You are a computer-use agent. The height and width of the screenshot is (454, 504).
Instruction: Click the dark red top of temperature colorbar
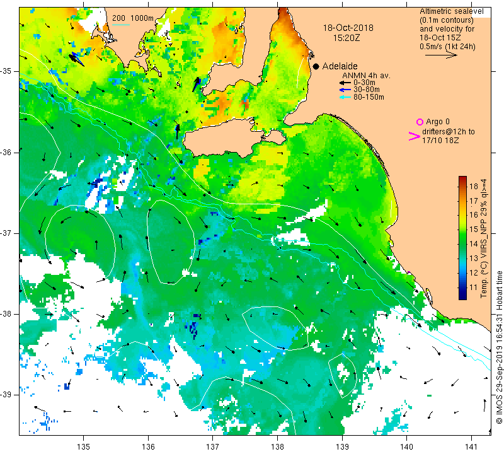462,179
